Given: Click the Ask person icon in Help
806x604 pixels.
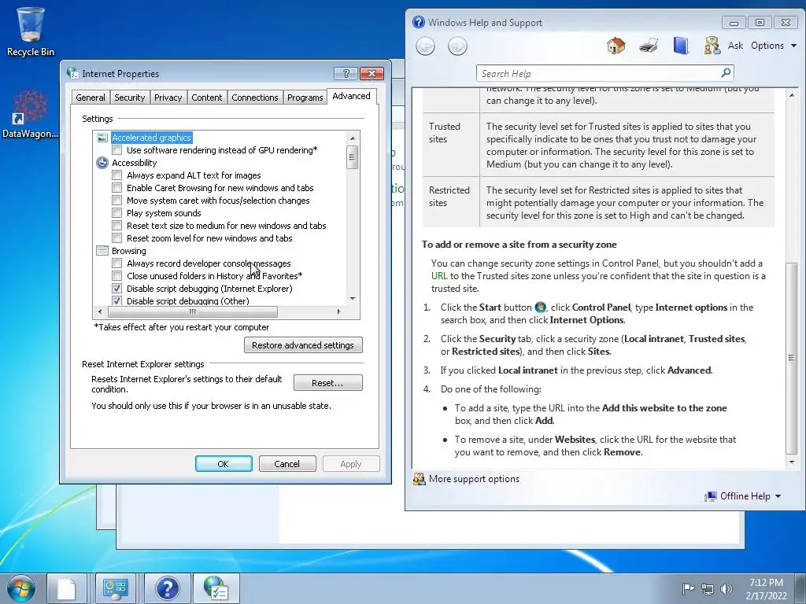Looking at the screenshot, I should pos(712,46).
